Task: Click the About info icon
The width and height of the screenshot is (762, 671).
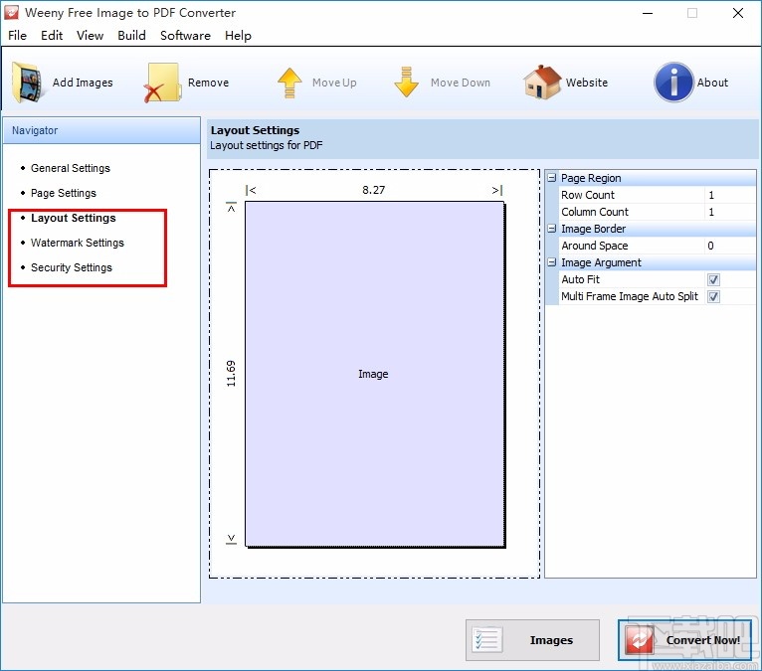Action: pos(673,83)
